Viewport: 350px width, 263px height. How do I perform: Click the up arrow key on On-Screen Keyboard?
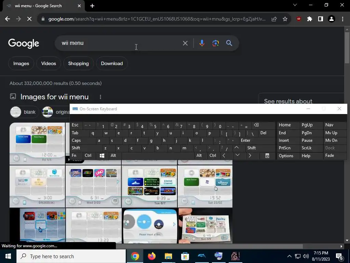tap(237, 148)
